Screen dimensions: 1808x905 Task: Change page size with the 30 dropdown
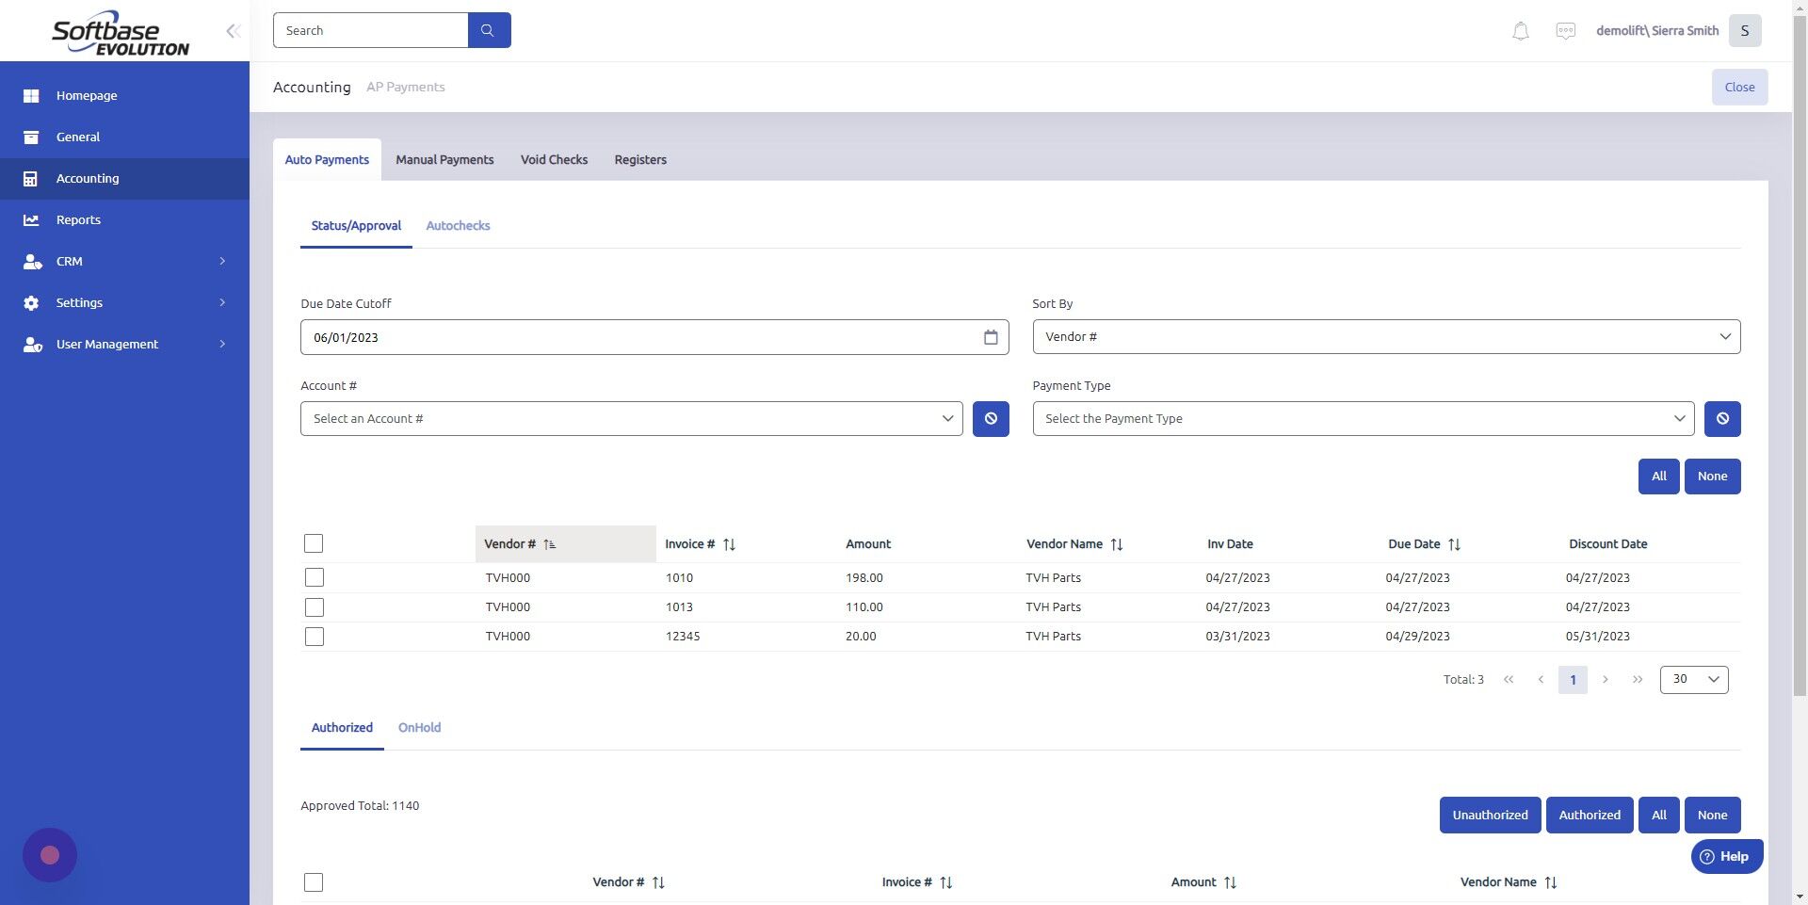tap(1692, 678)
